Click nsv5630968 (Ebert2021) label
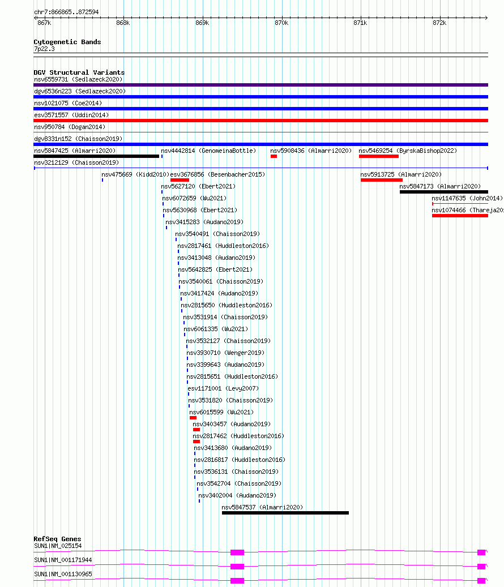 click(200, 211)
